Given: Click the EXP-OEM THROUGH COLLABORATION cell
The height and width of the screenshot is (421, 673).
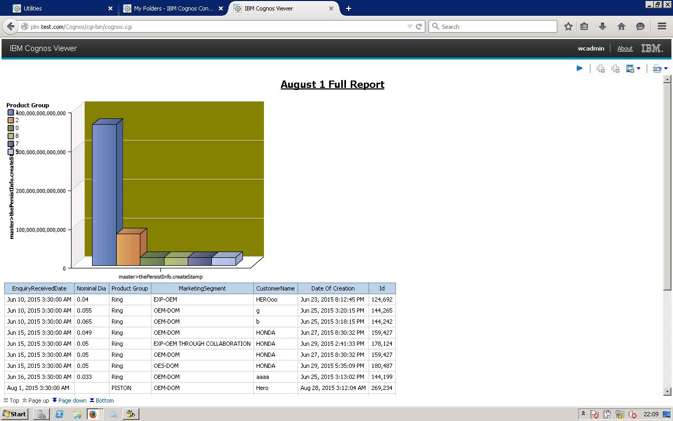Looking at the screenshot, I should (202, 344).
